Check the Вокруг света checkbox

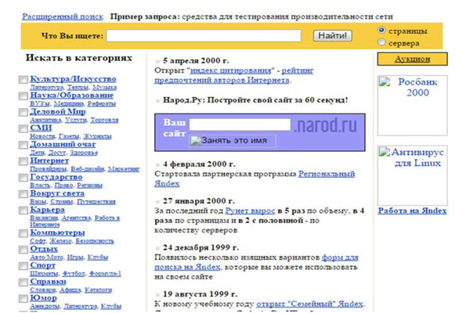point(23,194)
